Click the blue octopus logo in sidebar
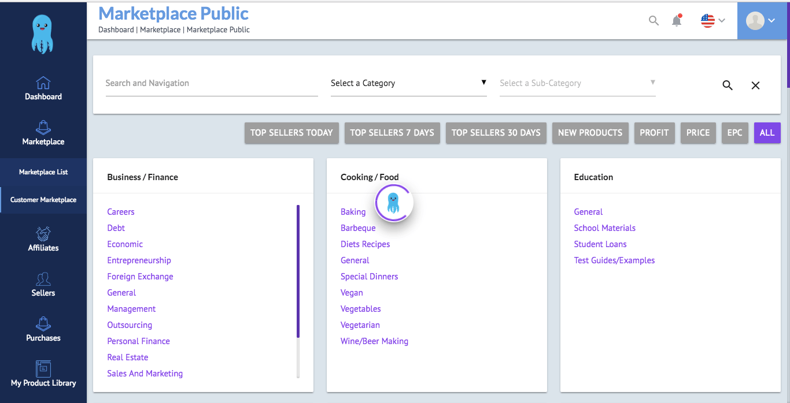Screen dimensions: 790x403 pos(43,34)
